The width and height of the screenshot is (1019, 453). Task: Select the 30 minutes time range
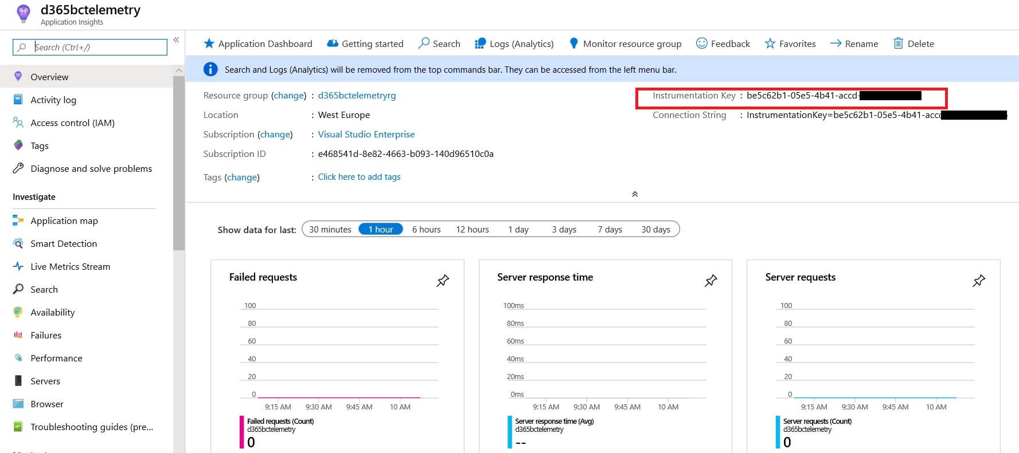click(330, 230)
